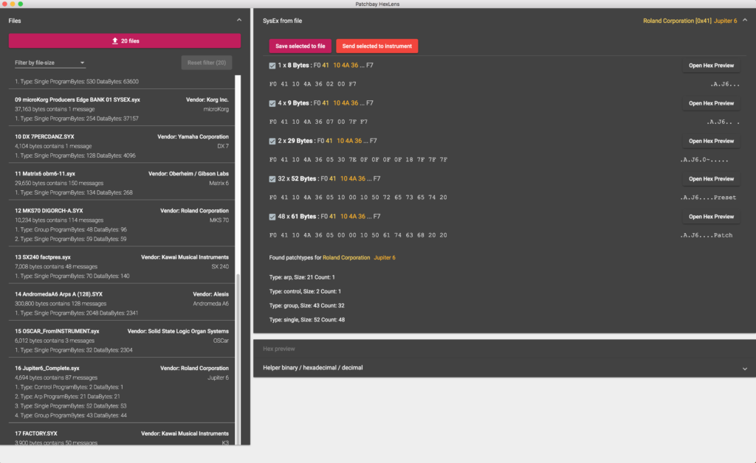Screen dimensions: 756x463
Task: Click 'Type: arp, Size: 21 Count: 1'
Action: click(x=302, y=277)
